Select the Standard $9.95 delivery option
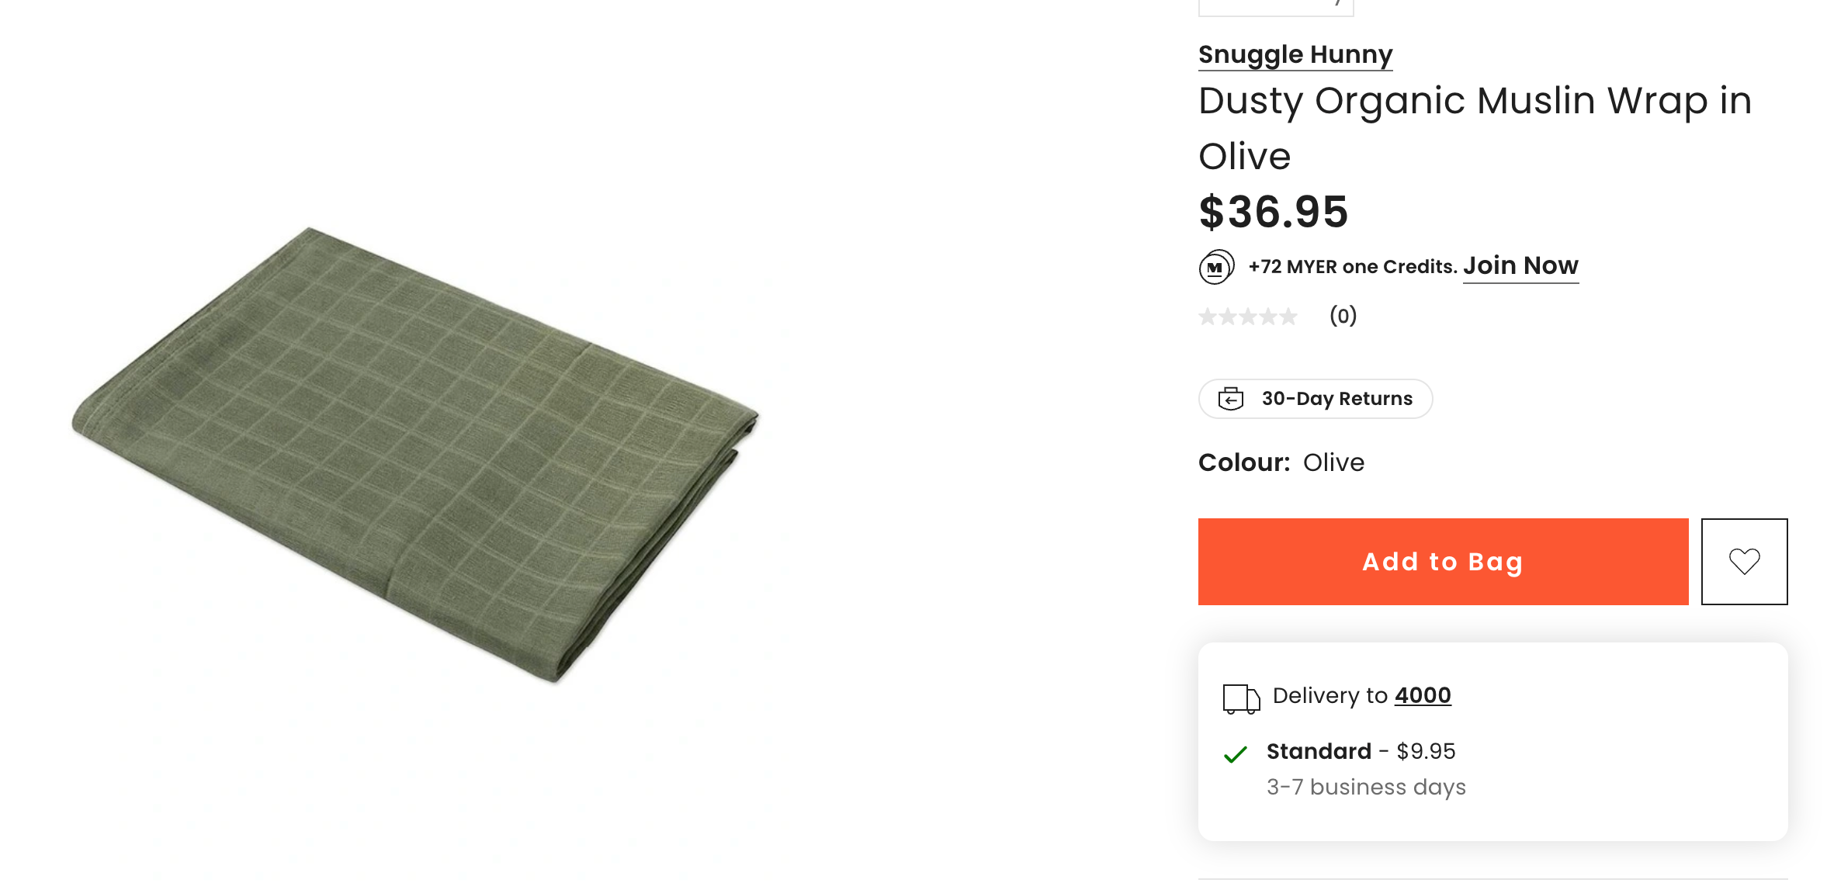 click(x=1360, y=751)
